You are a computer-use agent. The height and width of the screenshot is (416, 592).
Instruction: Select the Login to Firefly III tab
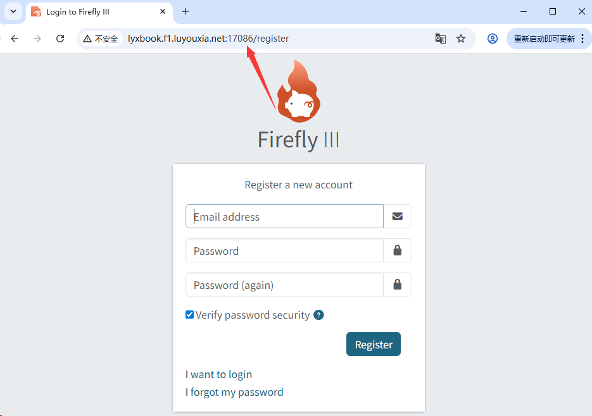click(95, 11)
